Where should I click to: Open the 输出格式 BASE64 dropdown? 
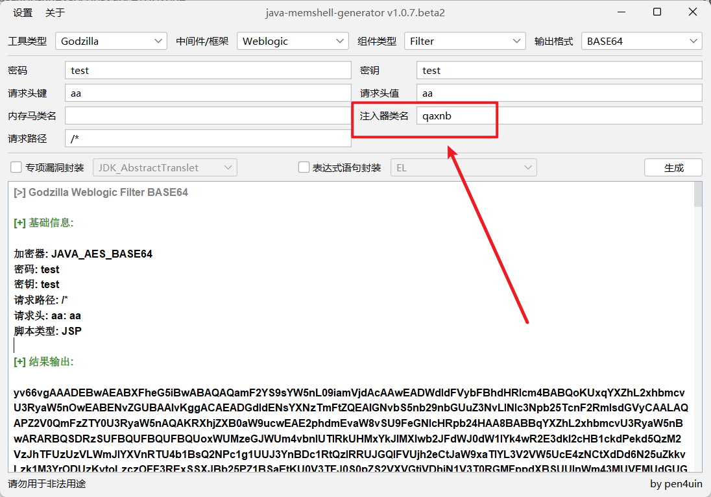click(x=642, y=42)
